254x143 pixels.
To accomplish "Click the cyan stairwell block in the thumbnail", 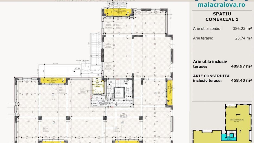I will pyautogui.click(x=231, y=135).
